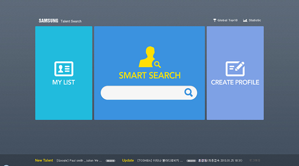Click the faded logout link in footer
The image size is (299, 166).
[255, 161]
